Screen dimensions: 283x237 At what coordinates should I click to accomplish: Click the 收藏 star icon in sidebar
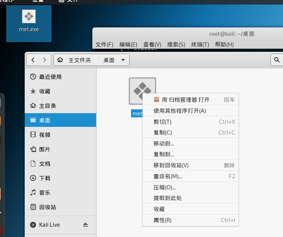(33, 91)
